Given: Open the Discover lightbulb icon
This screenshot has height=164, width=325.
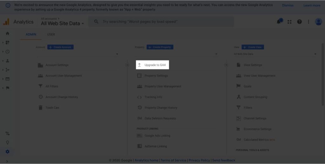Looking at the screenshot, I should [8, 142].
